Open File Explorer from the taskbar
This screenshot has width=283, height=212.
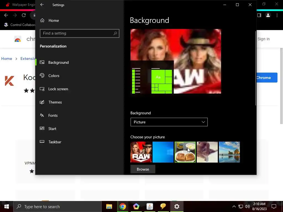(109, 206)
